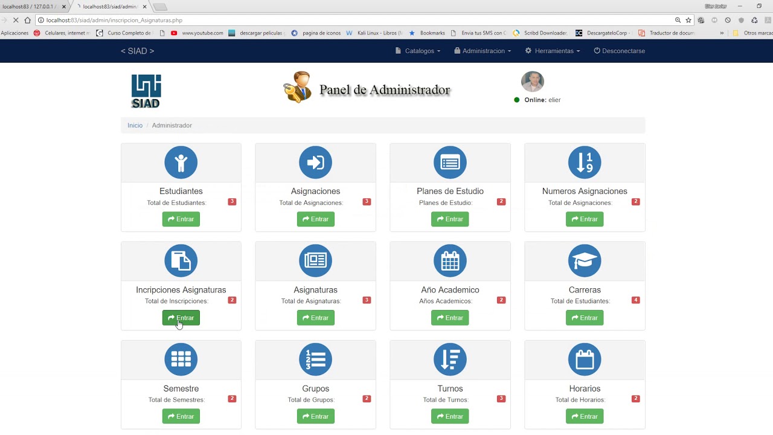This screenshot has width=773, height=435.
Task: Click the browser home button
Action: click(x=27, y=20)
